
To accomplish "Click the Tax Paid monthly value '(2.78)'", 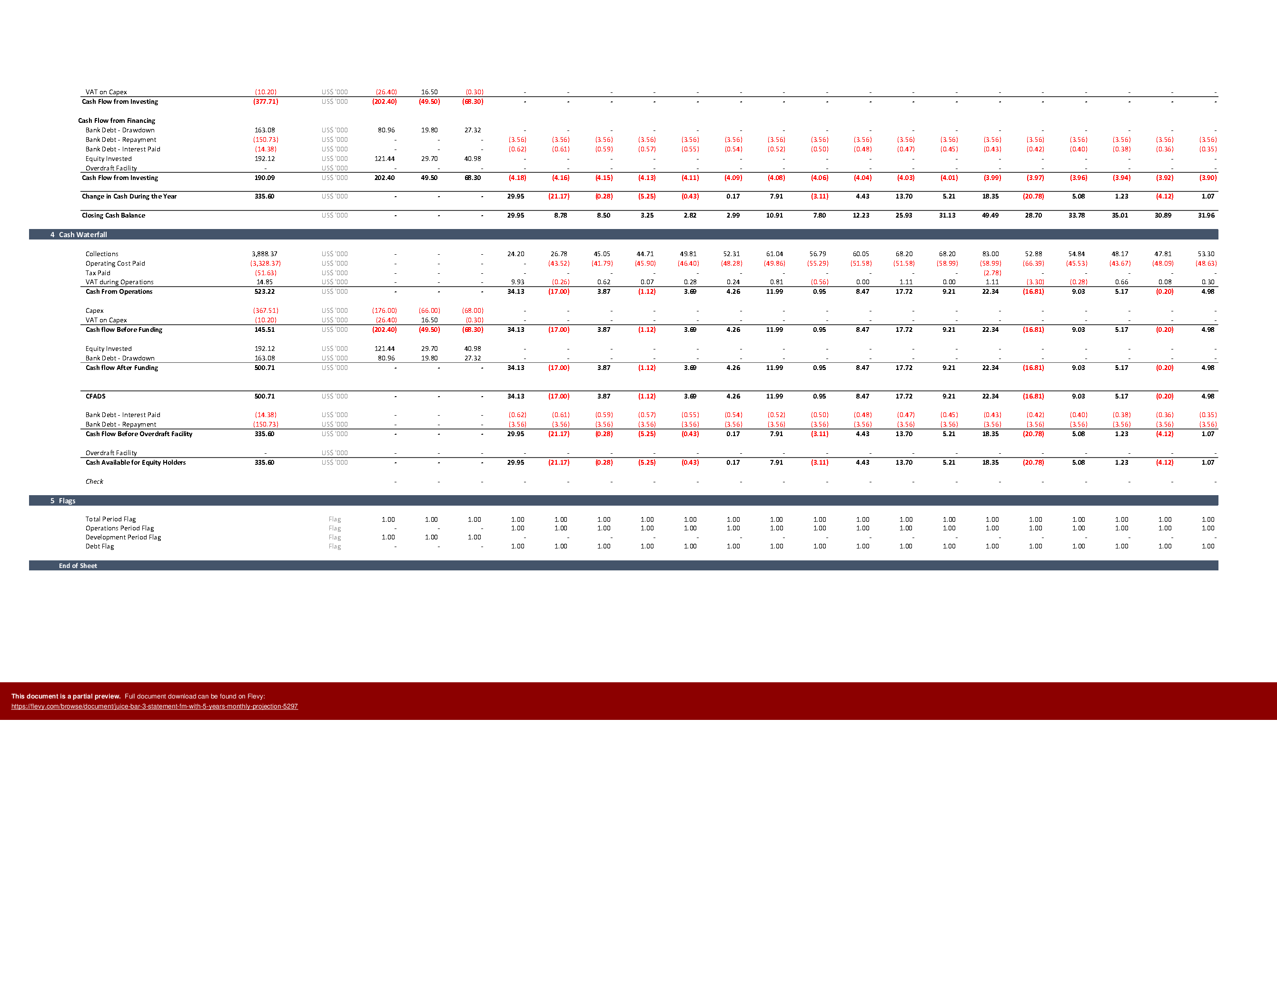I will tap(992, 273).
